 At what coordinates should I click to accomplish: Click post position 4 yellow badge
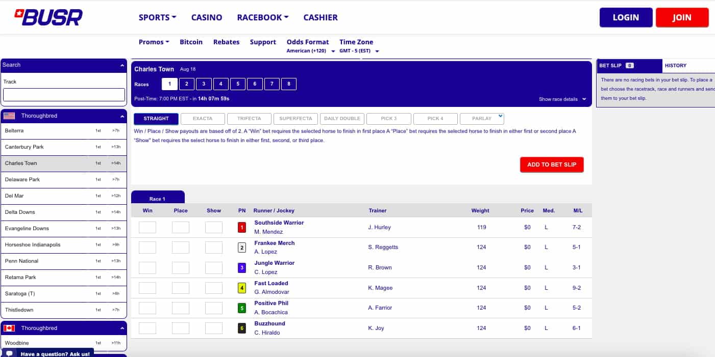pyautogui.click(x=242, y=288)
